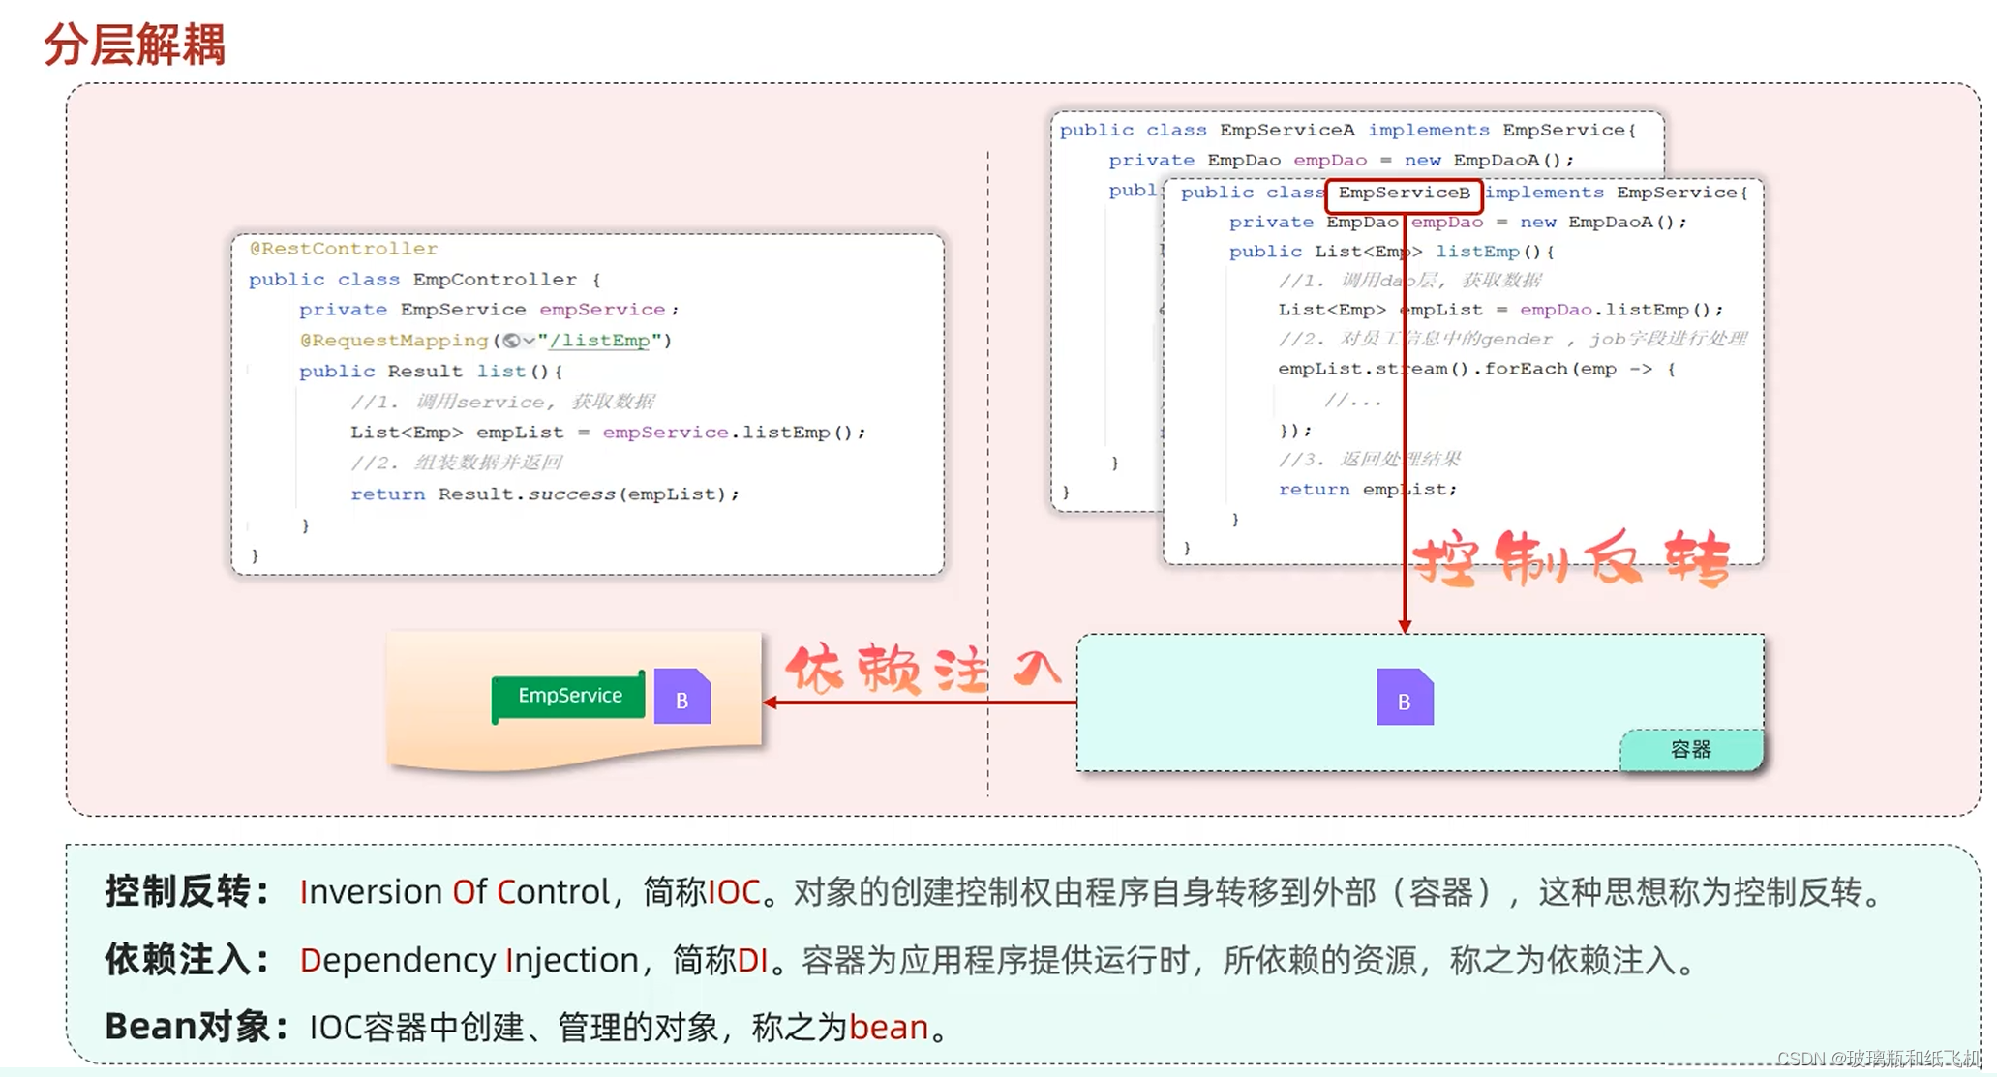
Task: Click the 'private EmpService empService;' line
Action: tap(489, 310)
